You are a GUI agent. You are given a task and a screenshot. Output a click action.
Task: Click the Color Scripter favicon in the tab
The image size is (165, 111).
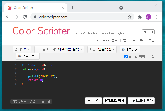10,8
